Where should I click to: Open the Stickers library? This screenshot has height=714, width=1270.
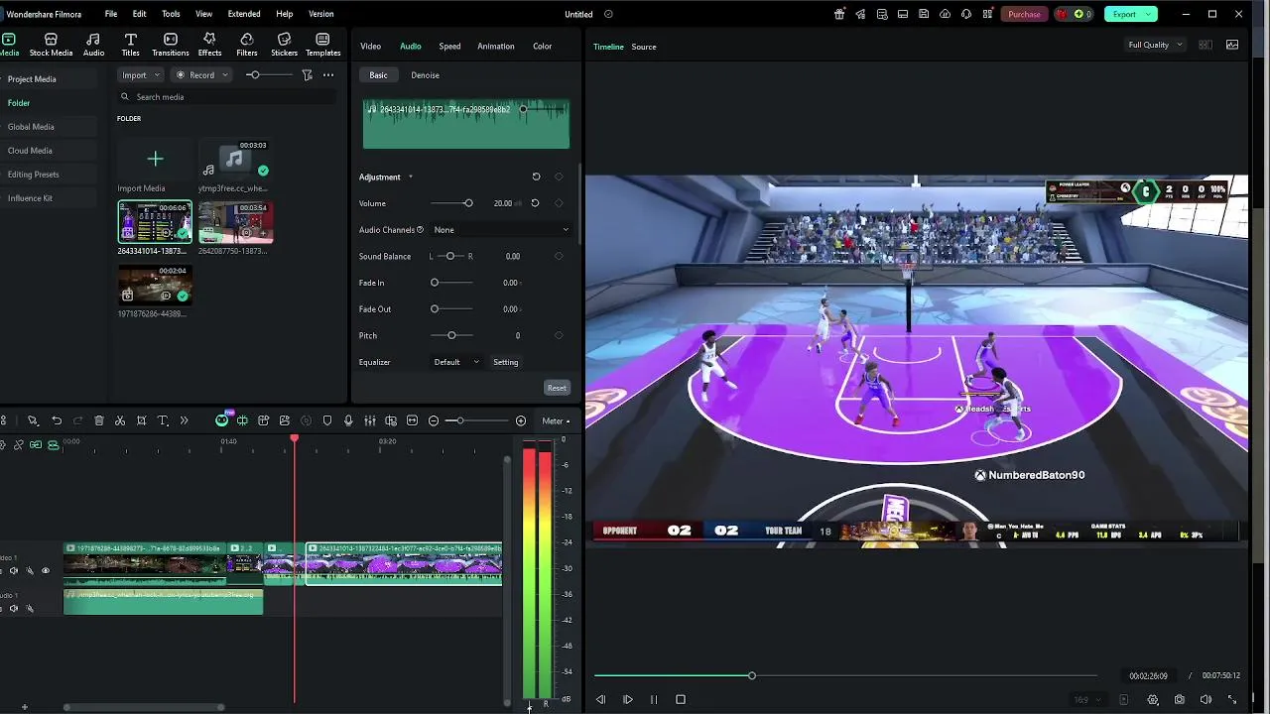tap(284, 45)
